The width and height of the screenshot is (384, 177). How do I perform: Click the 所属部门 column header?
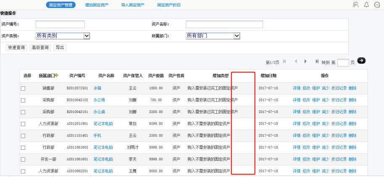(47, 76)
